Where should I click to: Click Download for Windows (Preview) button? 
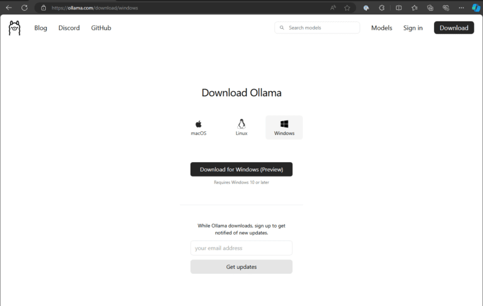pos(241,169)
